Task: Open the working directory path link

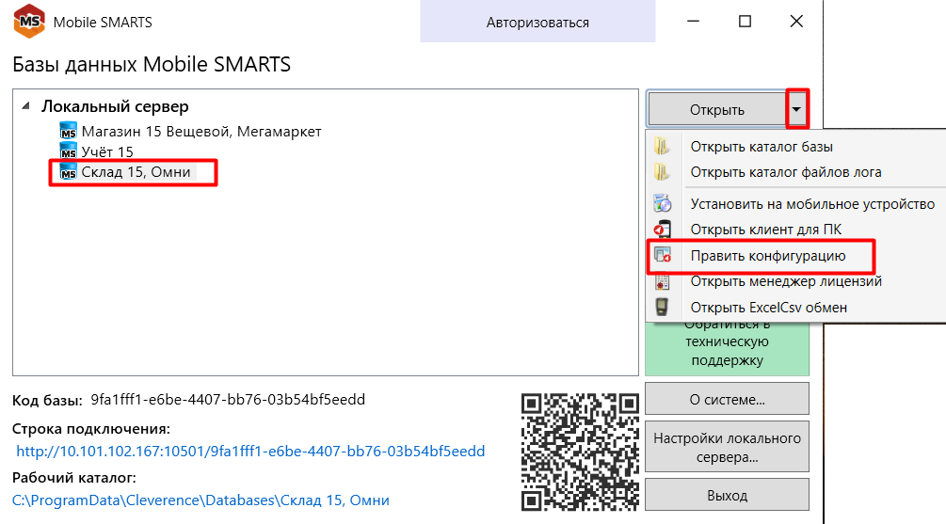Action: (x=200, y=500)
